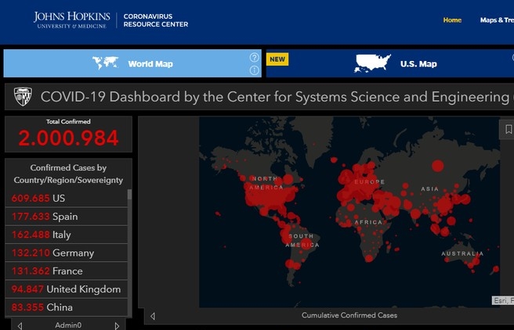Click the right arrow next to Admin0
The image size is (514, 330).
[117, 326]
